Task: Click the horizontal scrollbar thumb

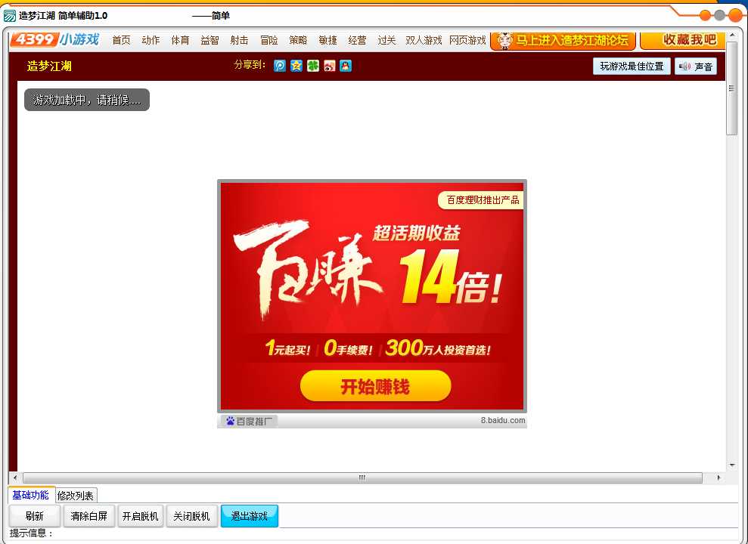Action: 362,478
